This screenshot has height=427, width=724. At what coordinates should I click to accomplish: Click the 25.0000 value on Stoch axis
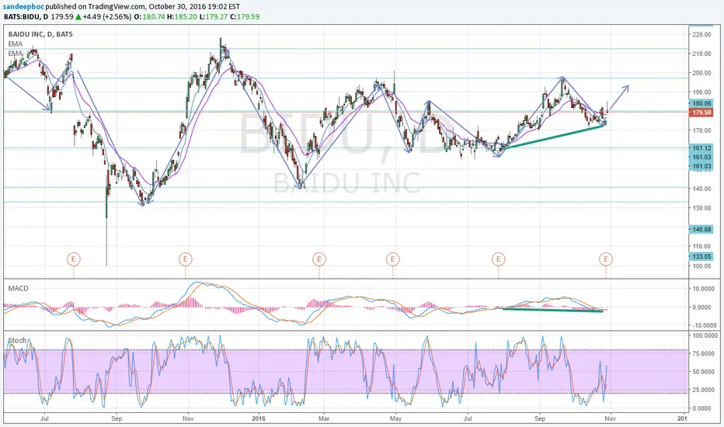(705, 390)
